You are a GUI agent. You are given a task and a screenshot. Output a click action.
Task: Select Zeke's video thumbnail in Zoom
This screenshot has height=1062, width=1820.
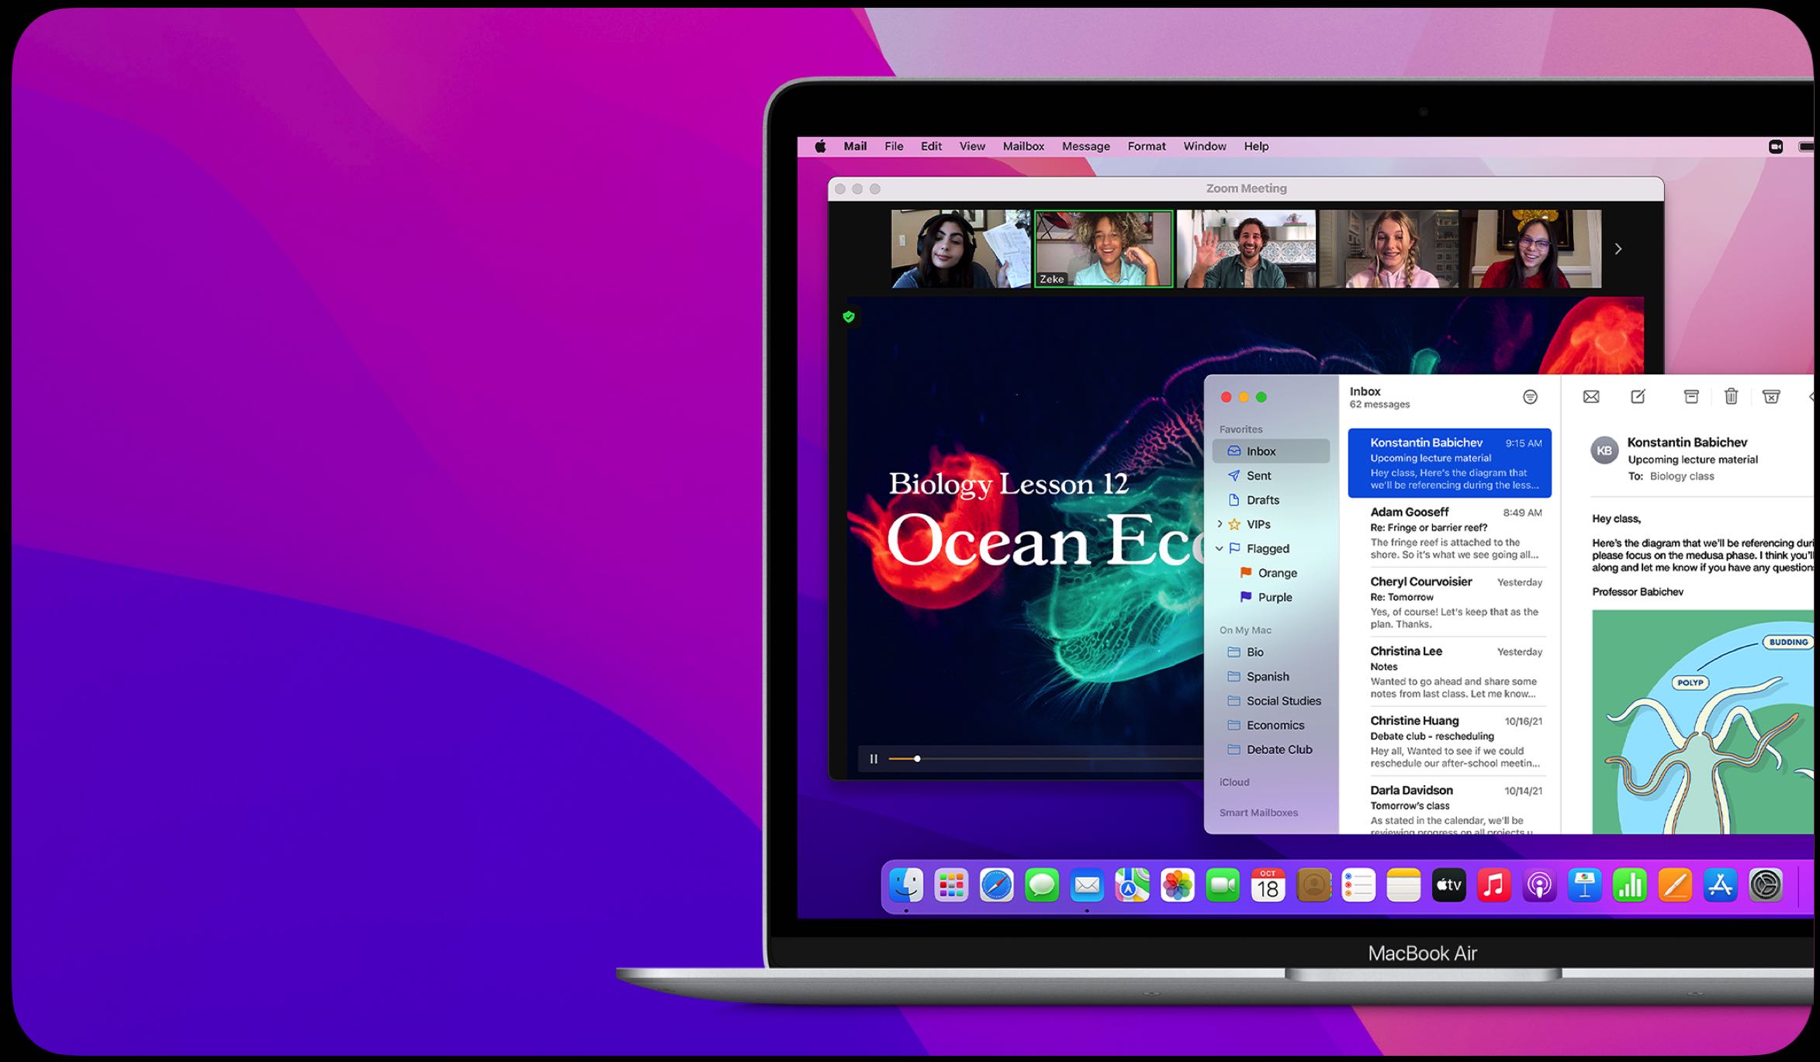(1103, 249)
